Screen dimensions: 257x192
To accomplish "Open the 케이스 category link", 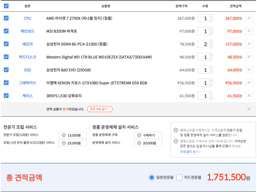I will (27, 96).
